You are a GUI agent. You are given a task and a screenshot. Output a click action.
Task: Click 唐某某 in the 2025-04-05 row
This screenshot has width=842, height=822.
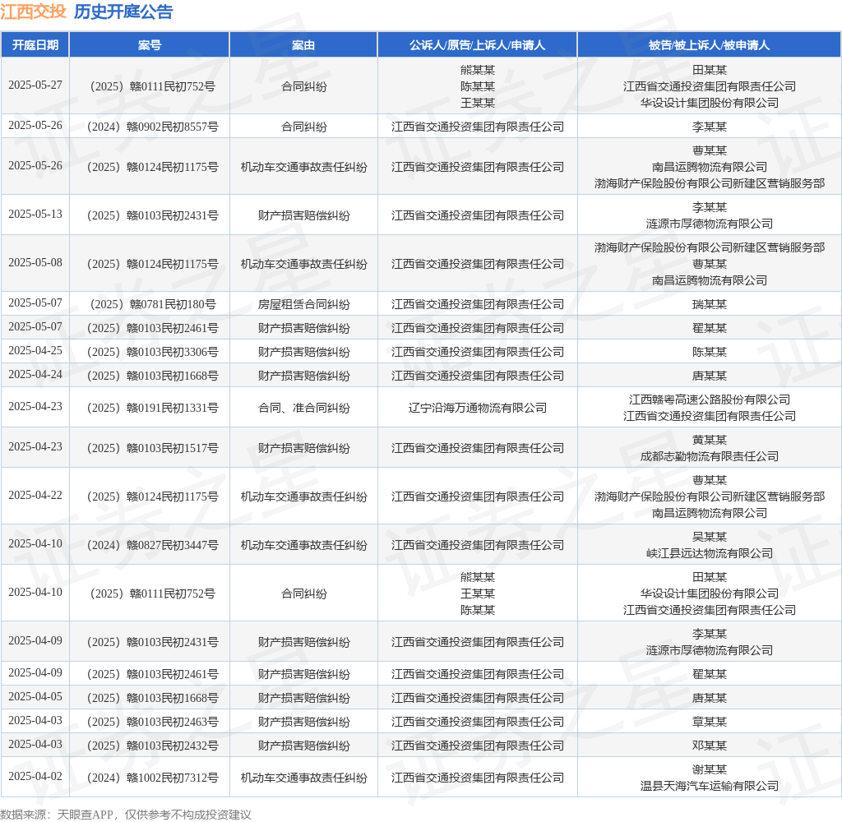coord(710,698)
